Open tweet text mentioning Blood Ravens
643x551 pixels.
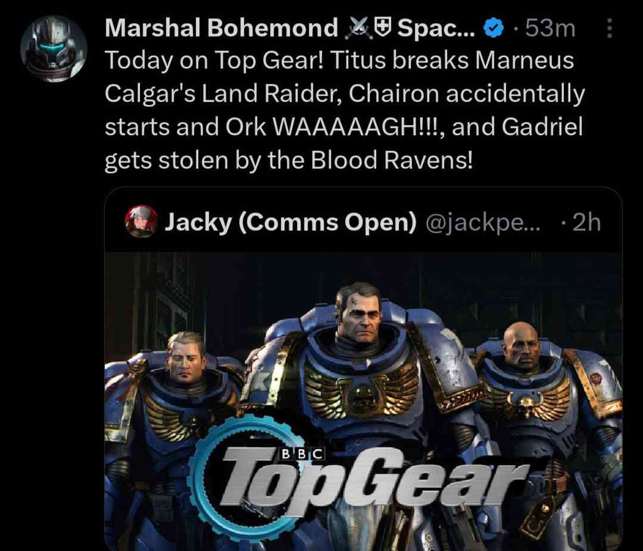[345, 111]
